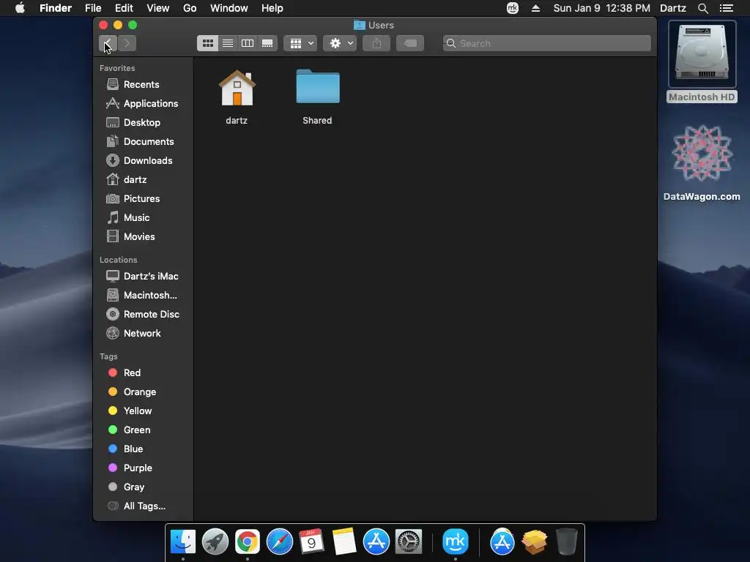
Task: Click the eject icon in the menu bar
Action: 535,8
